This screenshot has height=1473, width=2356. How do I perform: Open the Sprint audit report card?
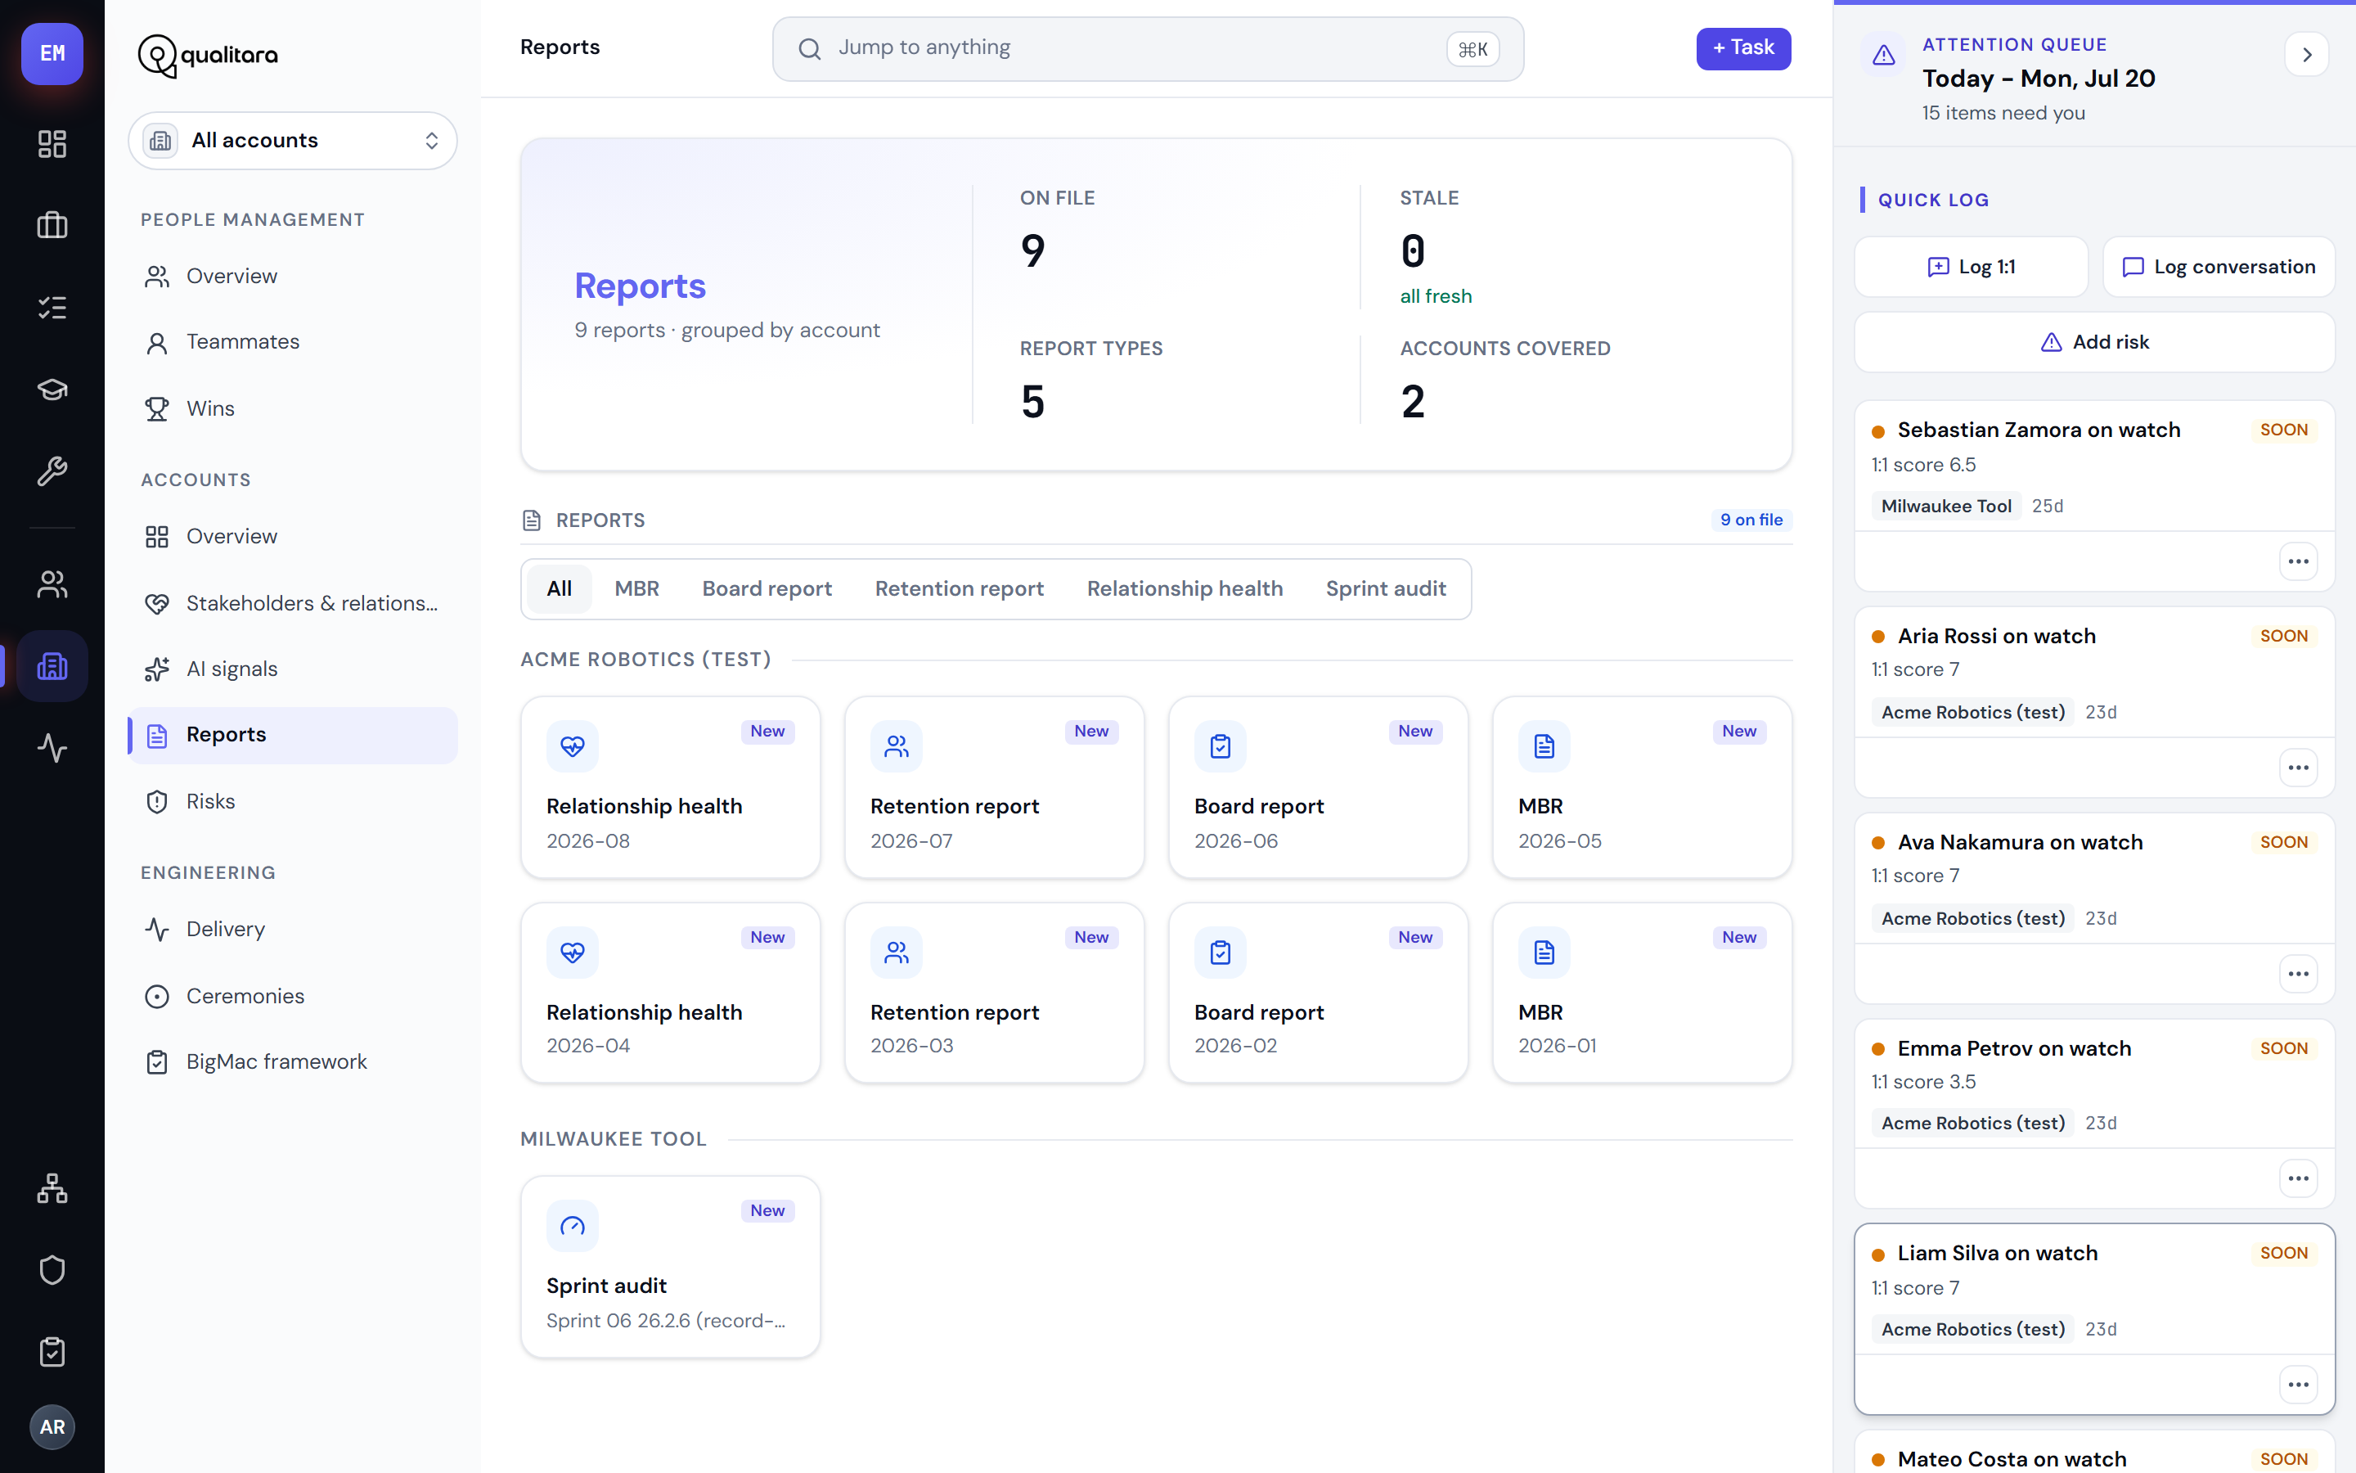pos(671,1267)
